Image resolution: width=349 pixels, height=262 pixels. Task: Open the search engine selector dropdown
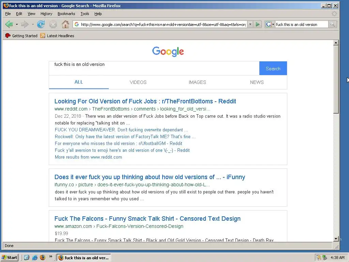[270, 24]
